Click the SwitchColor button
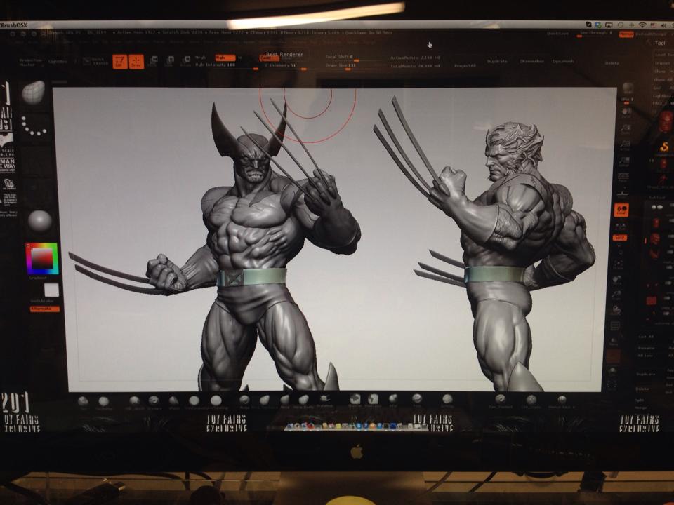The width and height of the screenshot is (674, 505). point(42,301)
